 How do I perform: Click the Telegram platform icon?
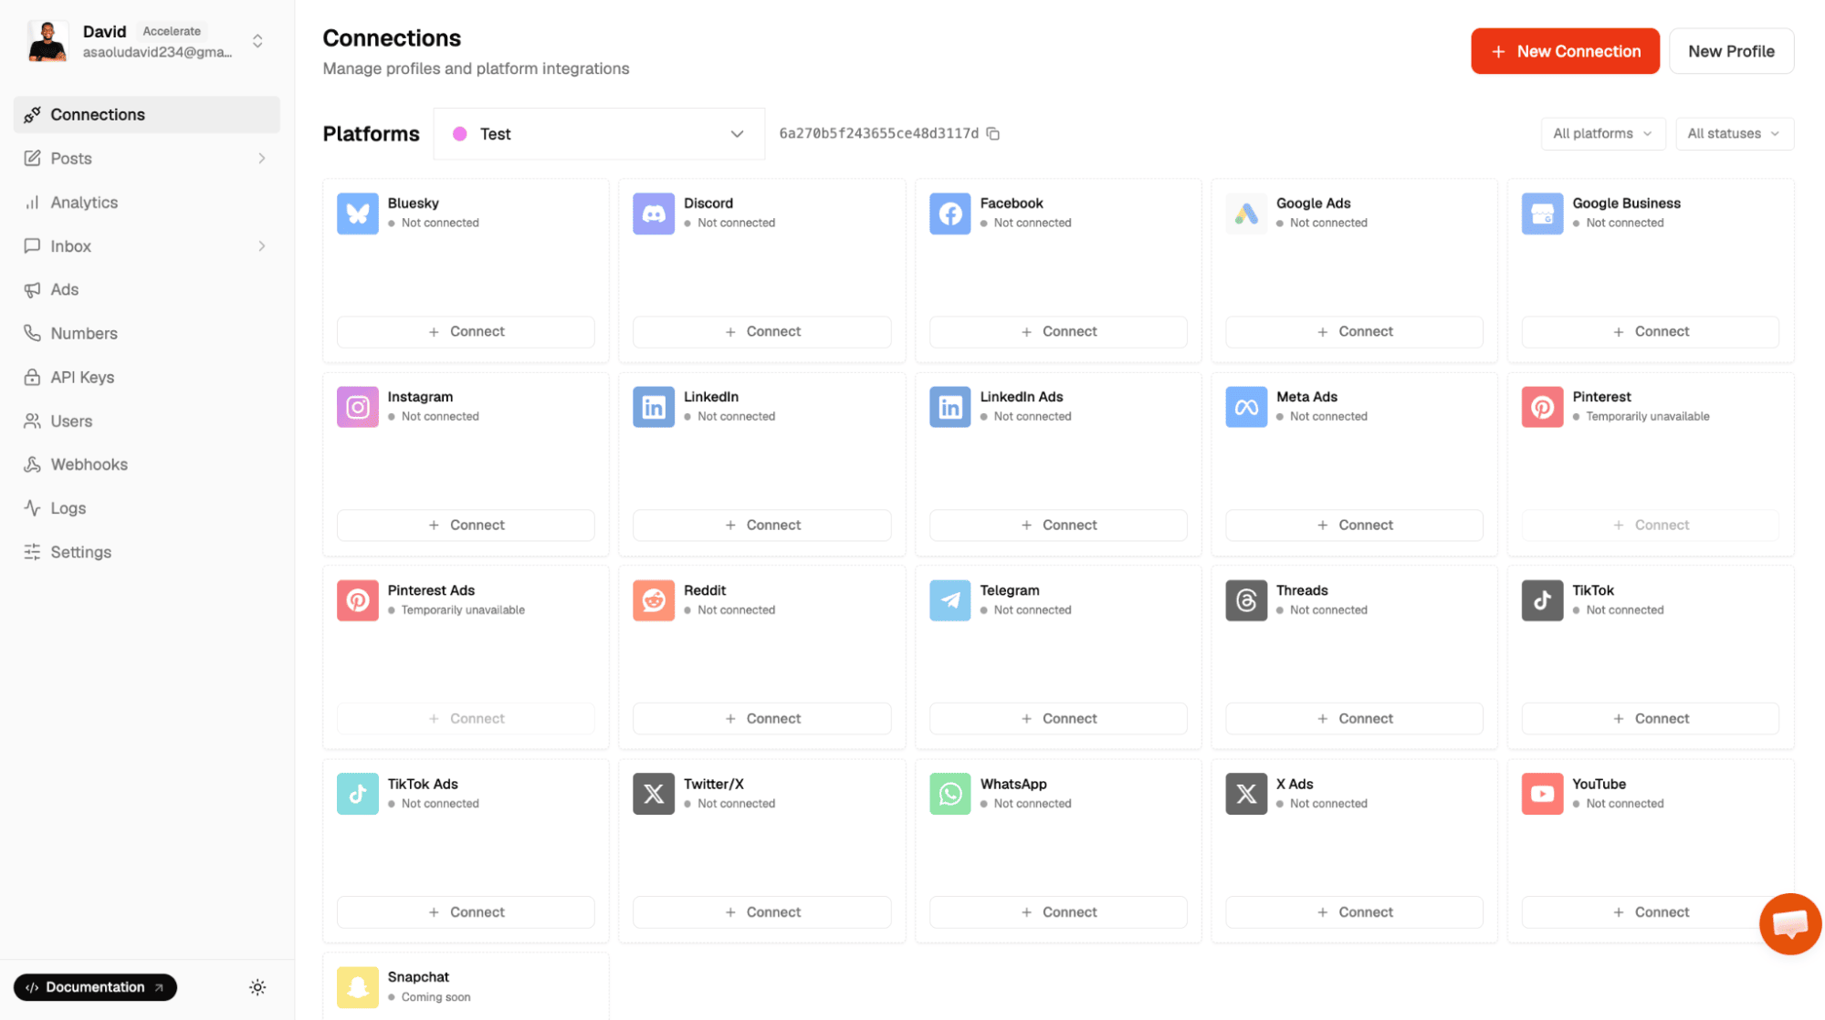[949, 600]
